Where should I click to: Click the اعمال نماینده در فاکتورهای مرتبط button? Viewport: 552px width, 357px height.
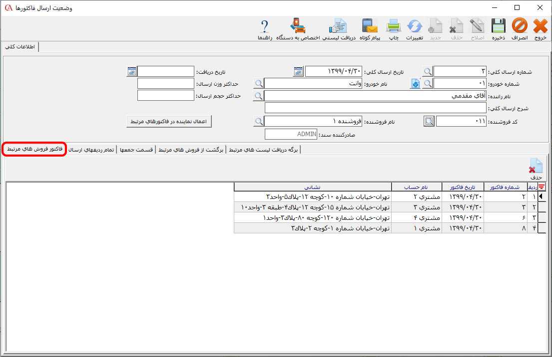(169, 121)
